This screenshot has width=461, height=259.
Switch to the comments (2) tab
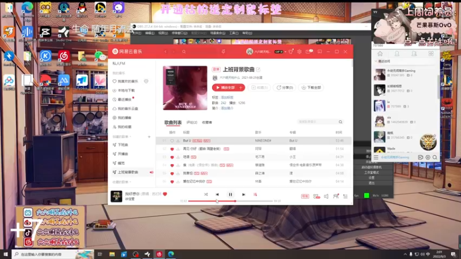192,123
